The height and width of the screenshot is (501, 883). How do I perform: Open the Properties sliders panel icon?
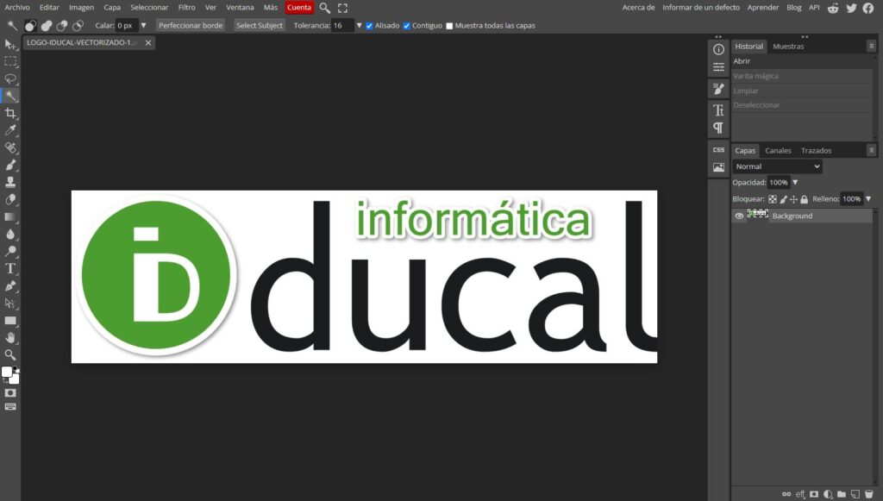pyautogui.click(x=718, y=67)
